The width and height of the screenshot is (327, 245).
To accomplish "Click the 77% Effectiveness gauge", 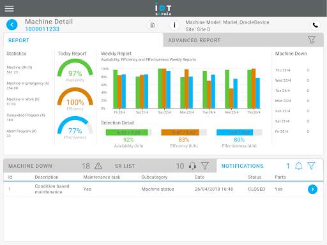I will point(75,128).
